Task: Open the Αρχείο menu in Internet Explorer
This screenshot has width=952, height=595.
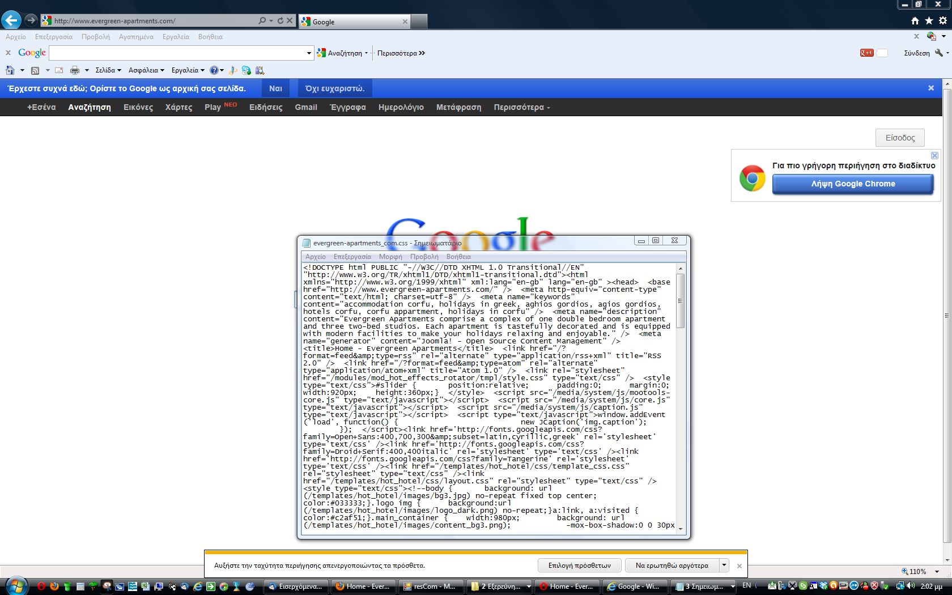Action: click(x=16, y=37)
